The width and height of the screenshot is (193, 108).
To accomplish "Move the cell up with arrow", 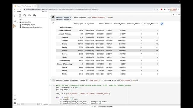I will click(x=173, y=15).
